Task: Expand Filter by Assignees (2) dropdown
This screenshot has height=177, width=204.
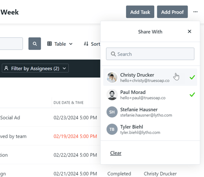Action: 35,68
